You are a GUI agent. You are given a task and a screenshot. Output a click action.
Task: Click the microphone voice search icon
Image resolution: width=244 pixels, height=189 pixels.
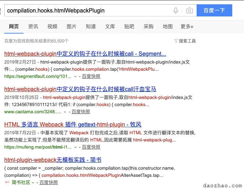coord(176,11)
